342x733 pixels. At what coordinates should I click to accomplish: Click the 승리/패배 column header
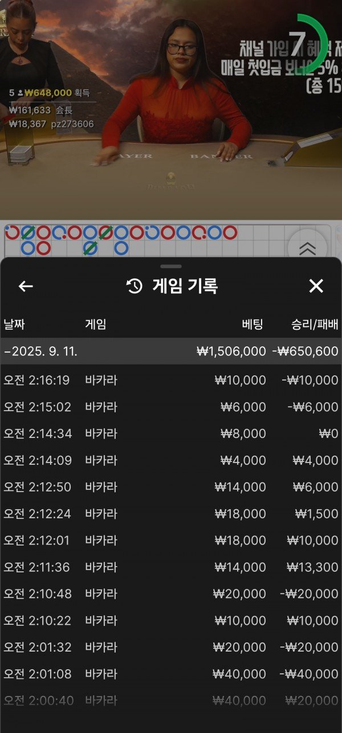(x=314, y=324)
